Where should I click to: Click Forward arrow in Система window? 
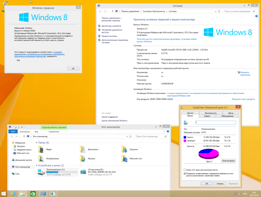coord(105,11)
